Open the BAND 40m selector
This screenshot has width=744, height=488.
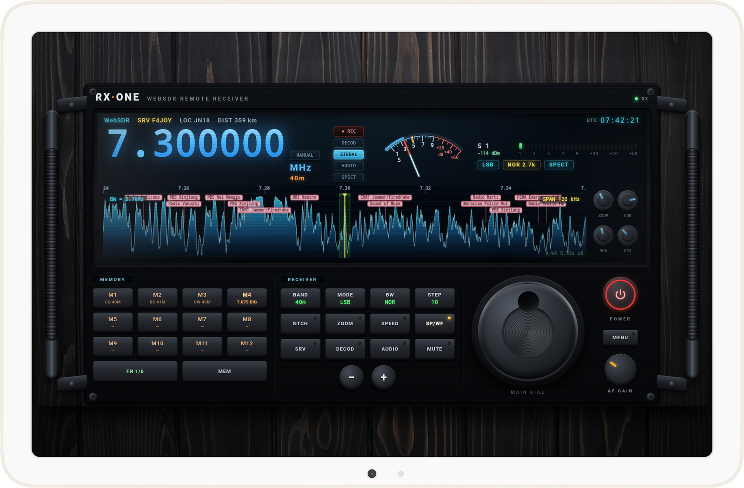[x=300, y=298]
